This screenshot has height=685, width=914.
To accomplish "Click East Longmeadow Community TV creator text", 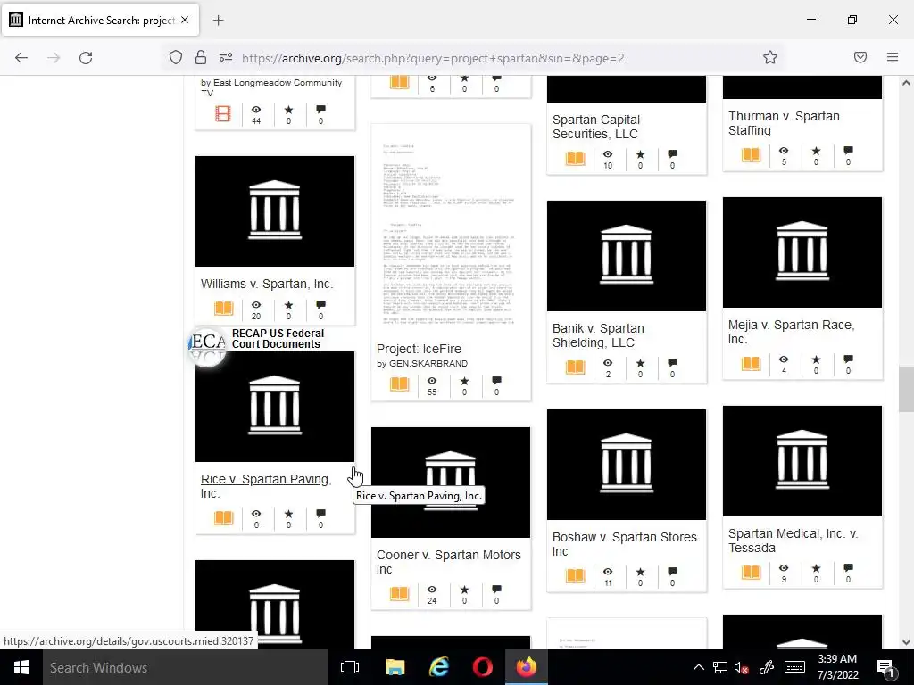I will point(271,88).
